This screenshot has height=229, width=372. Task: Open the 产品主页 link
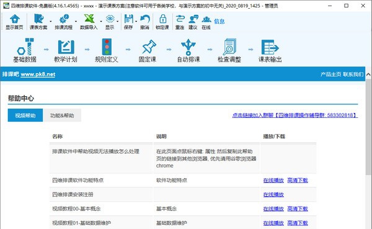[x=330, y=74]
